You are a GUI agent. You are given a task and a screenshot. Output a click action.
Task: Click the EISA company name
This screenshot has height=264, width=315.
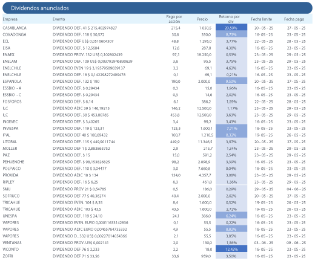[x=7, y=48]
